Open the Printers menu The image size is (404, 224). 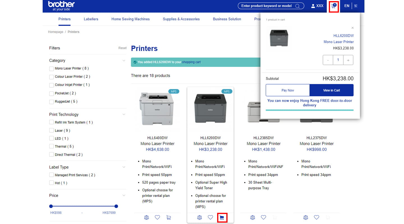65,19
